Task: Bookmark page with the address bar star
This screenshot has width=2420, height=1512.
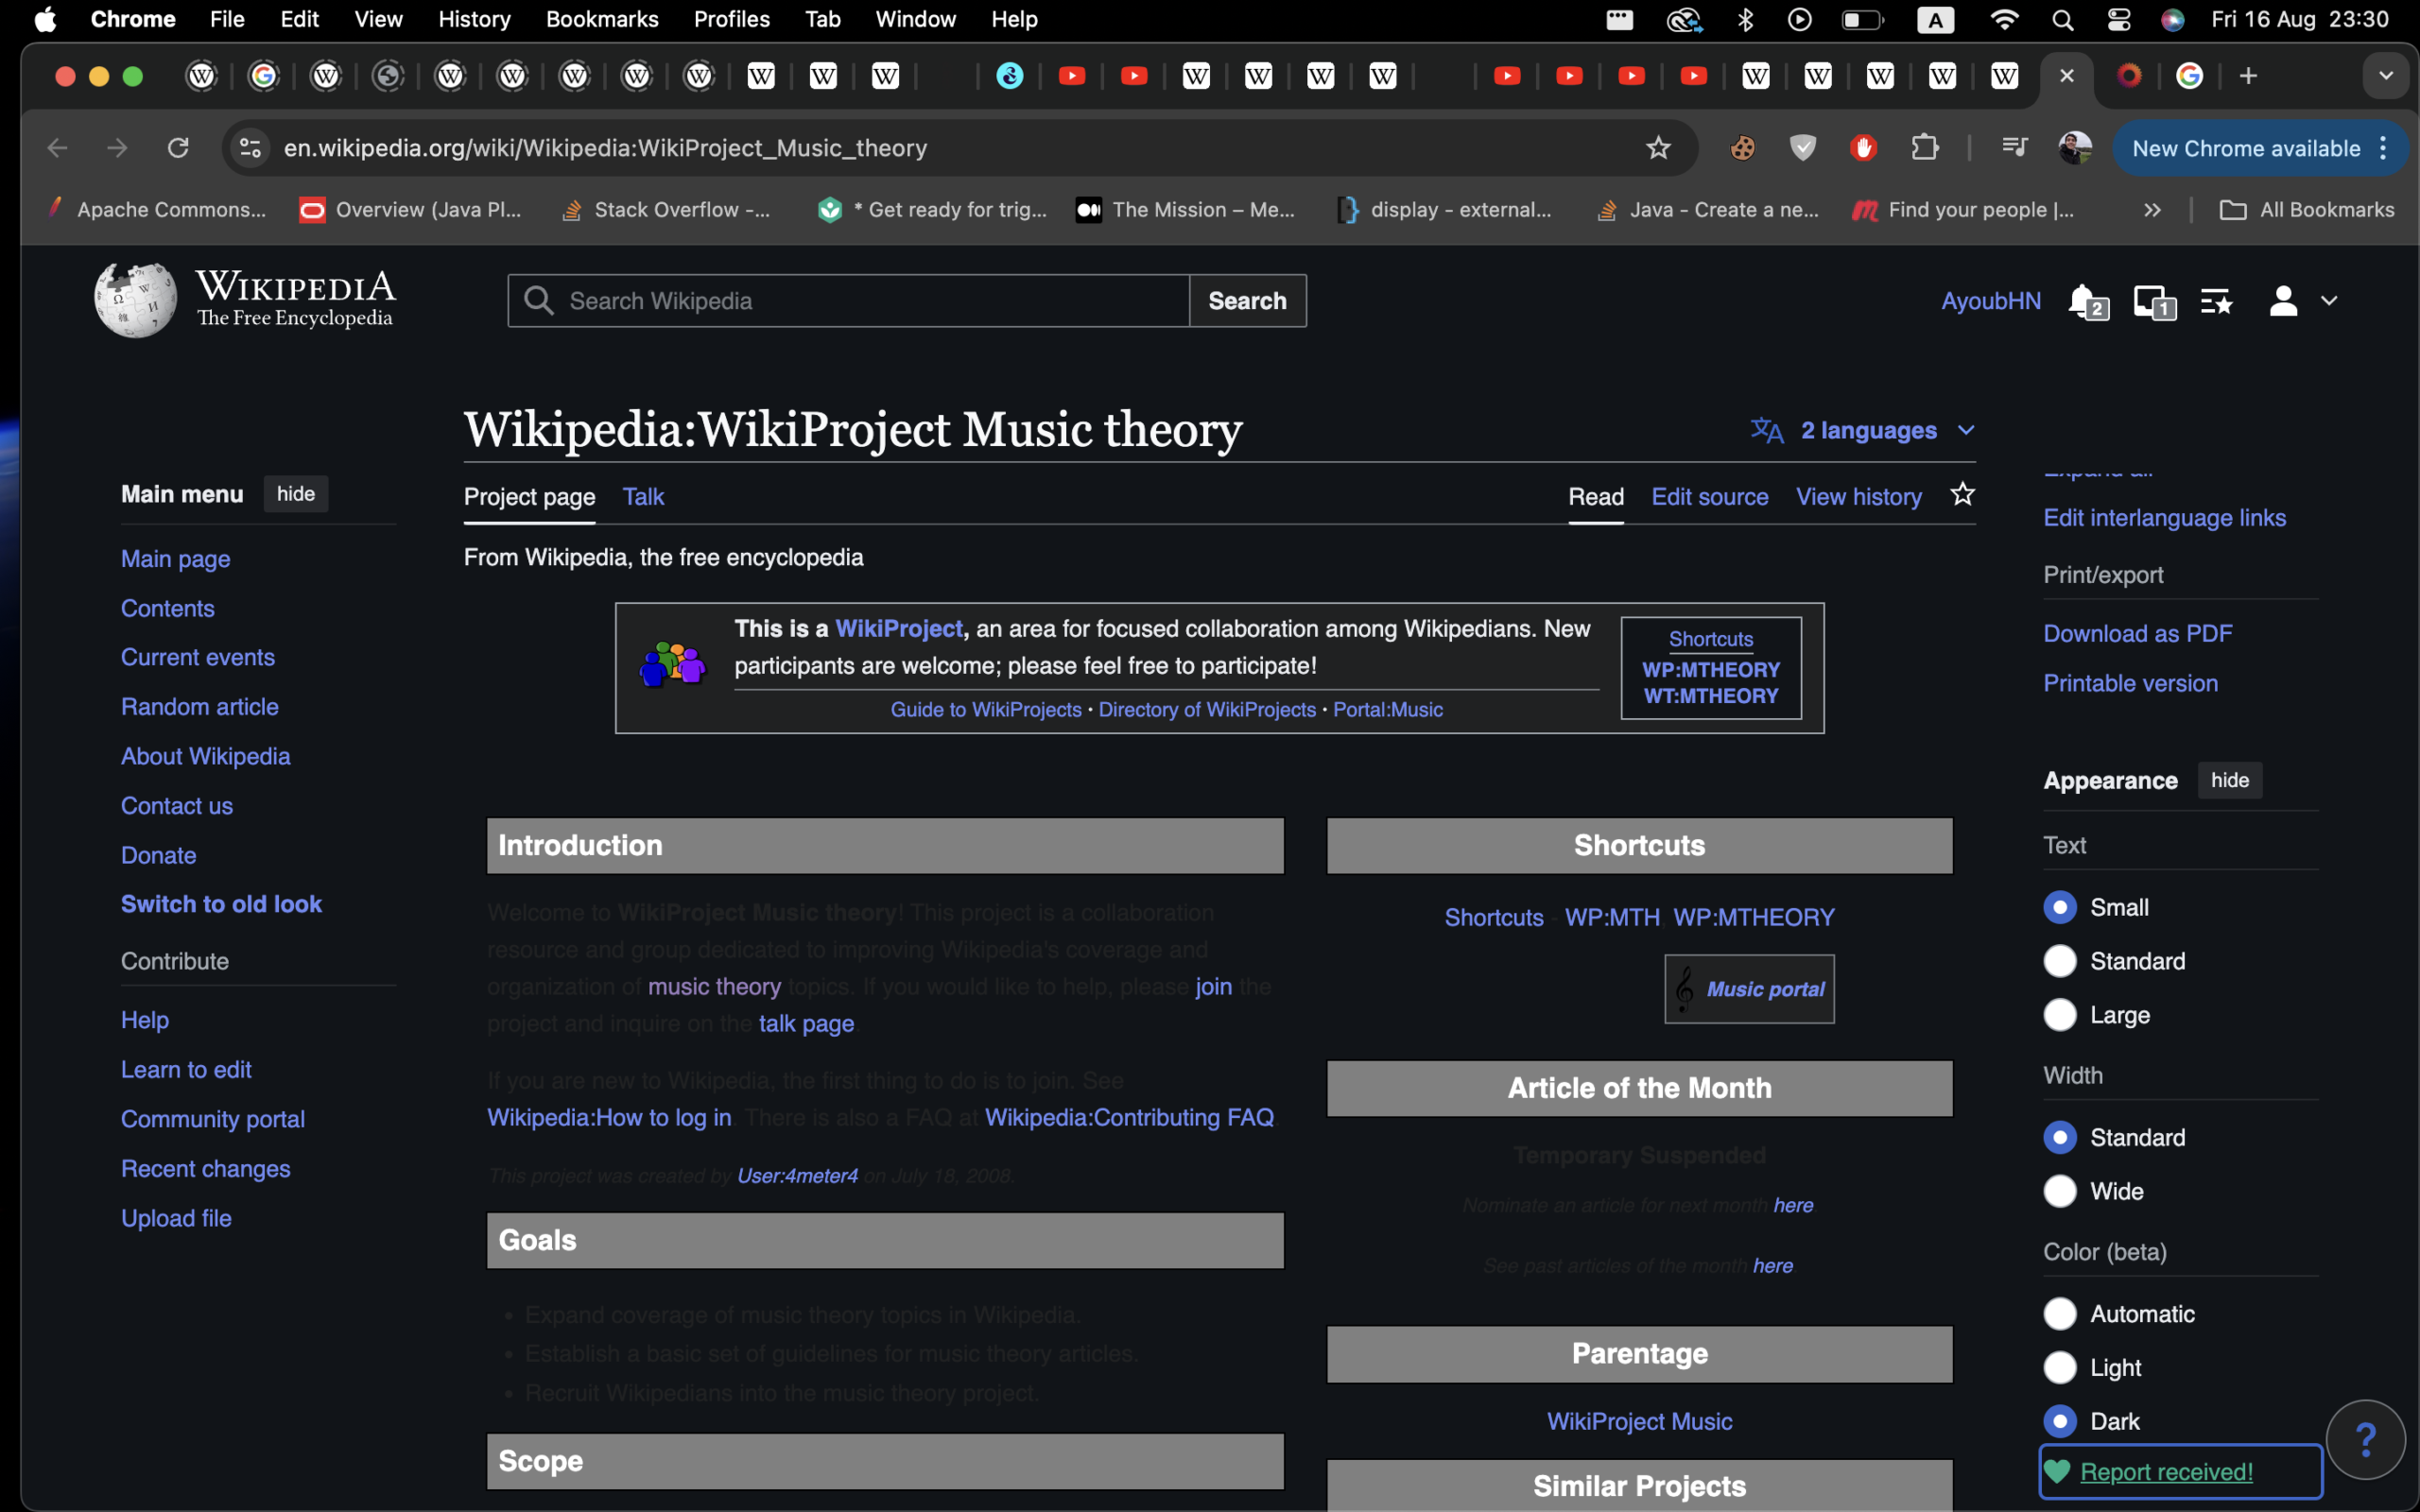Action: point(1658,148)
